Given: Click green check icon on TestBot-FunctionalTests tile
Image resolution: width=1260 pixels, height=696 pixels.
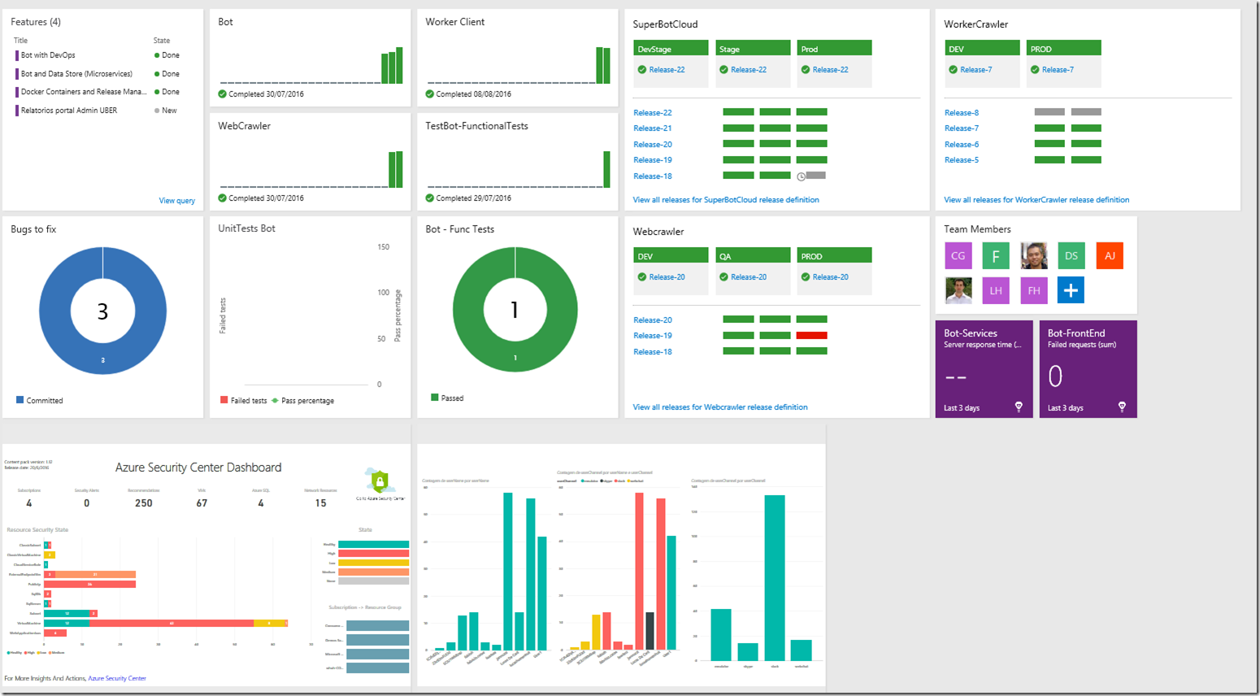Looking at the screenshot, I should 430,198.
